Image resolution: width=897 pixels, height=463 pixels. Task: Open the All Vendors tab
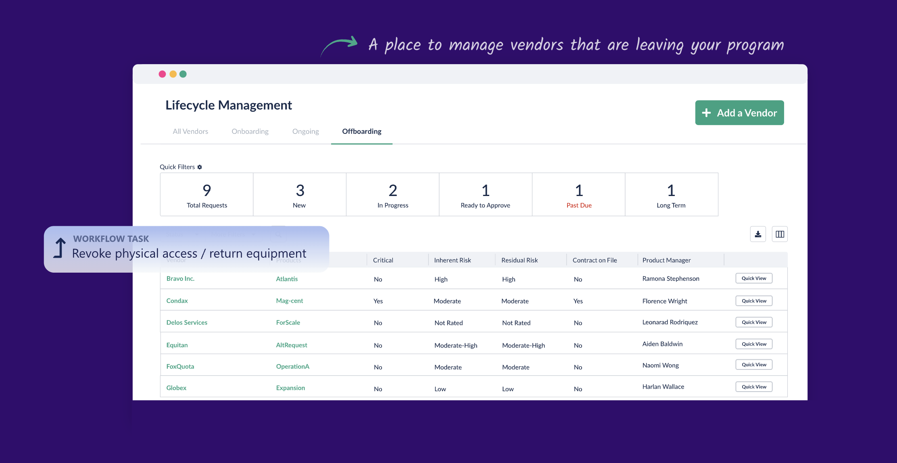pyautogui.click(x=190, y=131)
